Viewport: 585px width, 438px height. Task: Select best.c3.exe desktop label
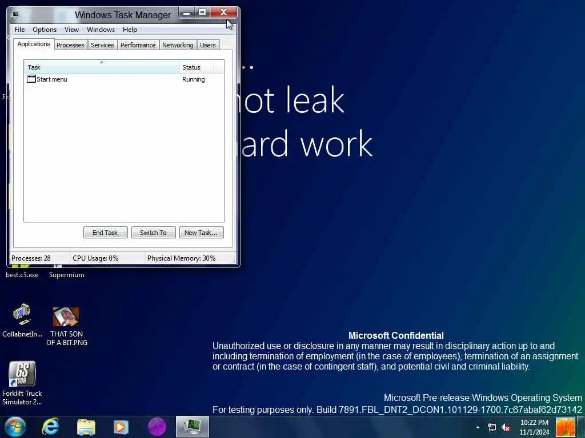pyautogui.click(x=22, y=275)
